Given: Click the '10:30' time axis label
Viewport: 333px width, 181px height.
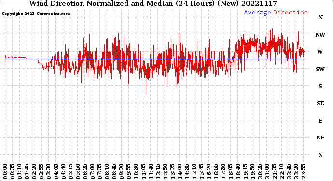Looking at the screenshot, I should [136, 171].
